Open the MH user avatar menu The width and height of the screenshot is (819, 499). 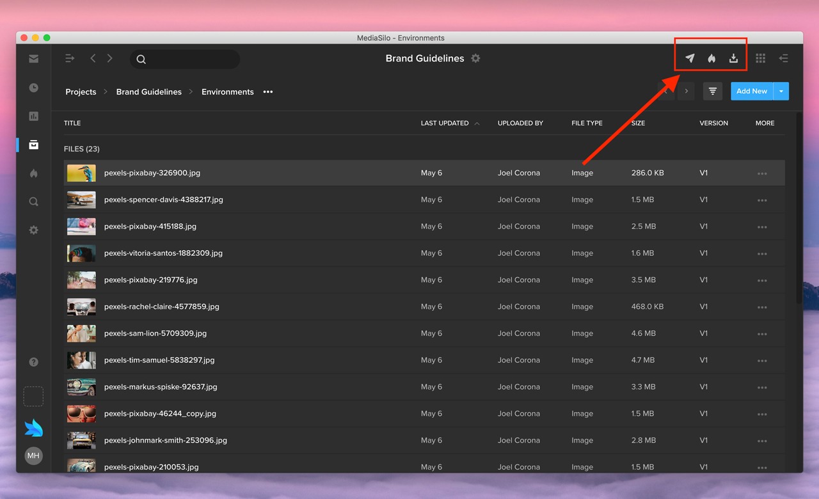click(x=33, y=455)
